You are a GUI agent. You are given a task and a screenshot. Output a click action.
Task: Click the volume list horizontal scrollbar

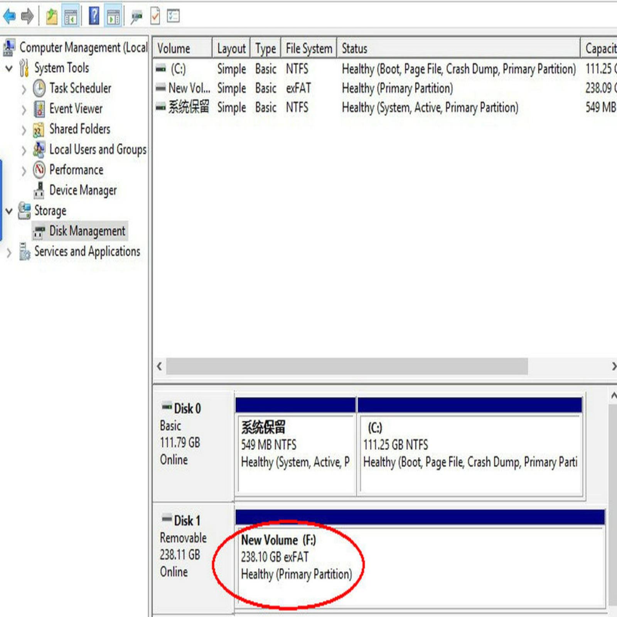point(347,366)
